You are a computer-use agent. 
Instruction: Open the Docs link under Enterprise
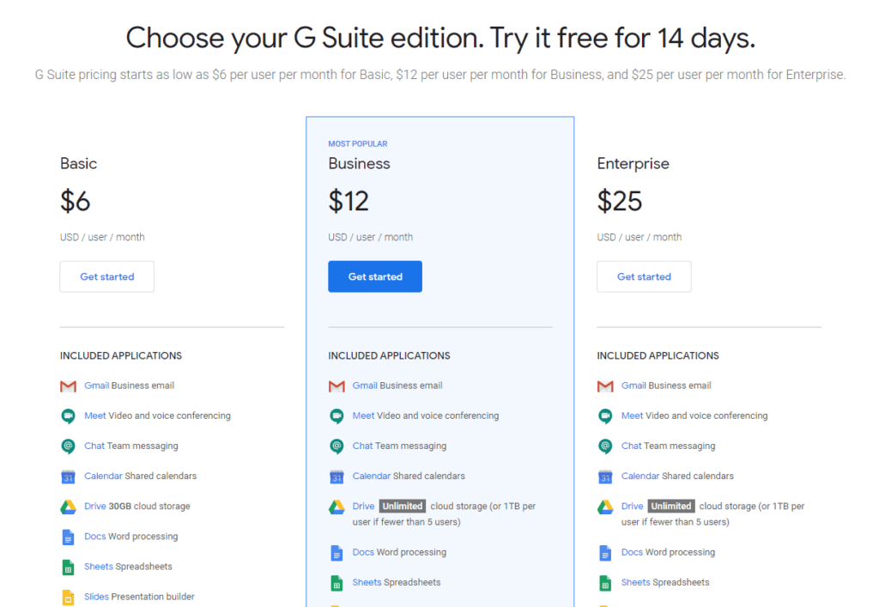[x=632, y=552]
